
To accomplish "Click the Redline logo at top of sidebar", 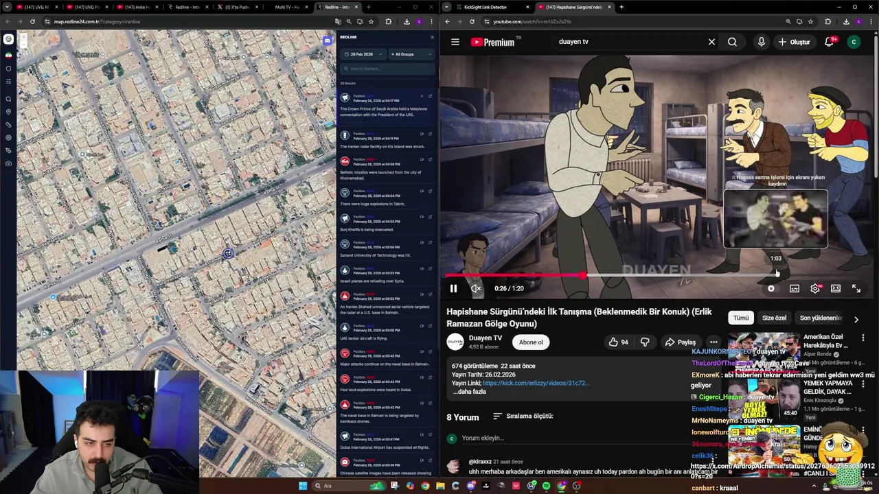I will click(8, 39).
